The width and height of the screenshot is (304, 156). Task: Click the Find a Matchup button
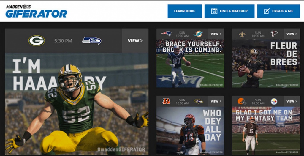[x=229, y=11]
